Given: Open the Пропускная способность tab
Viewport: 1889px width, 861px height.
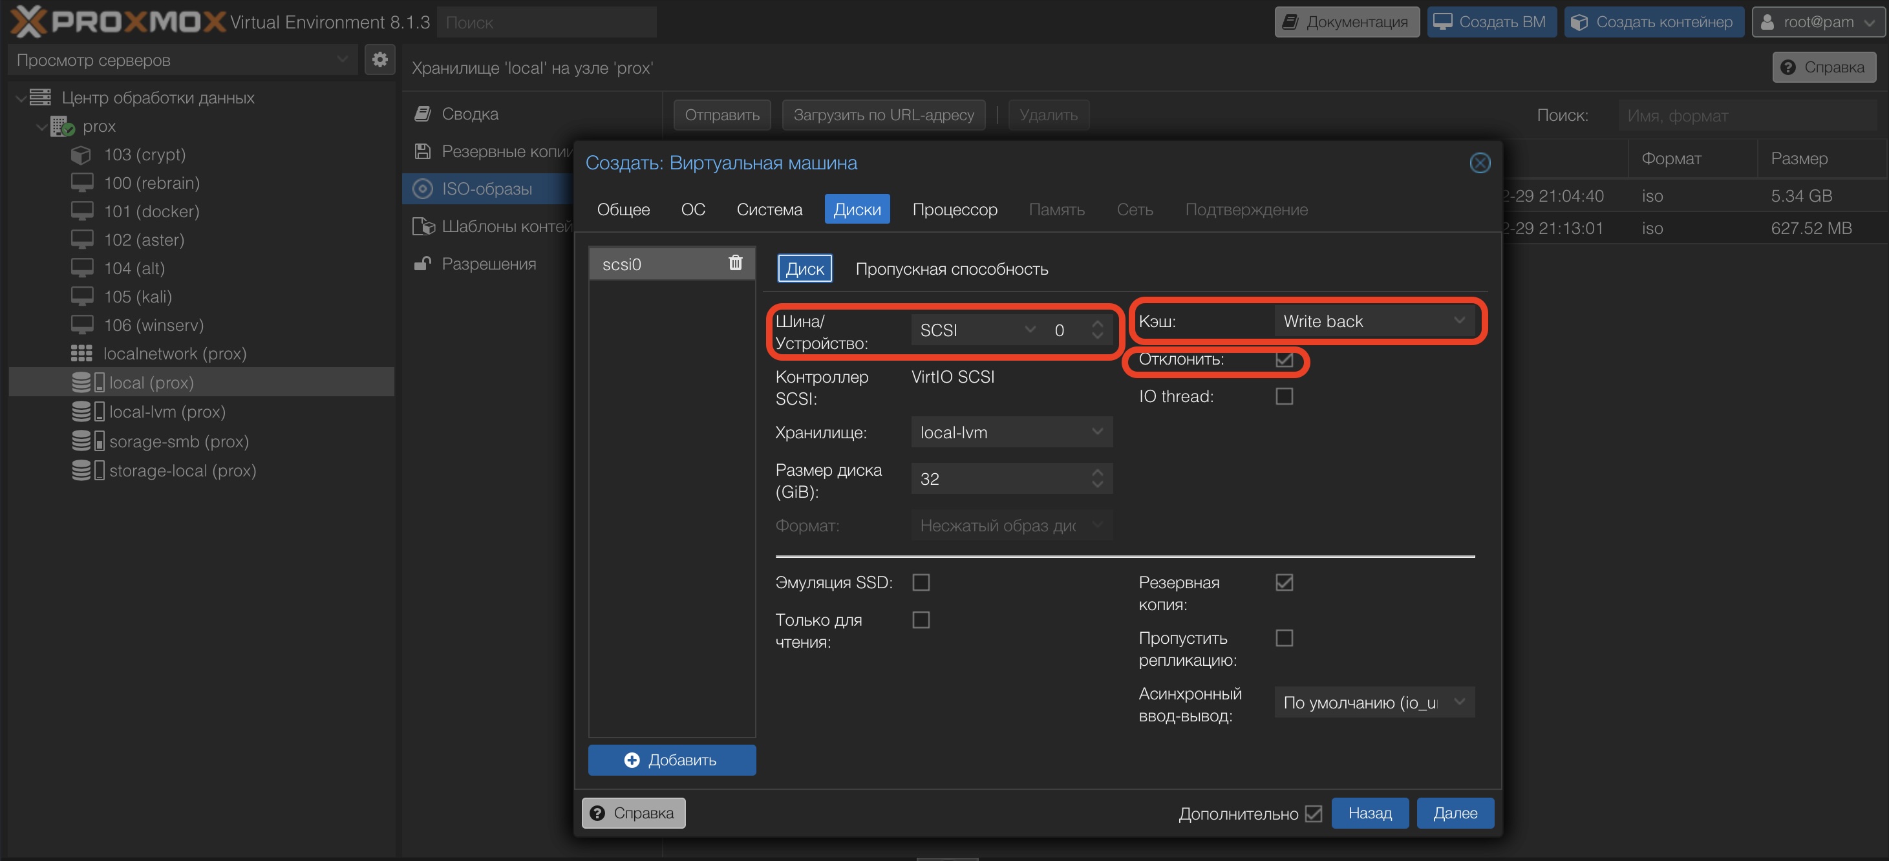Looking at the screenshot, I should pyautogui.click(x=951, y=269).
